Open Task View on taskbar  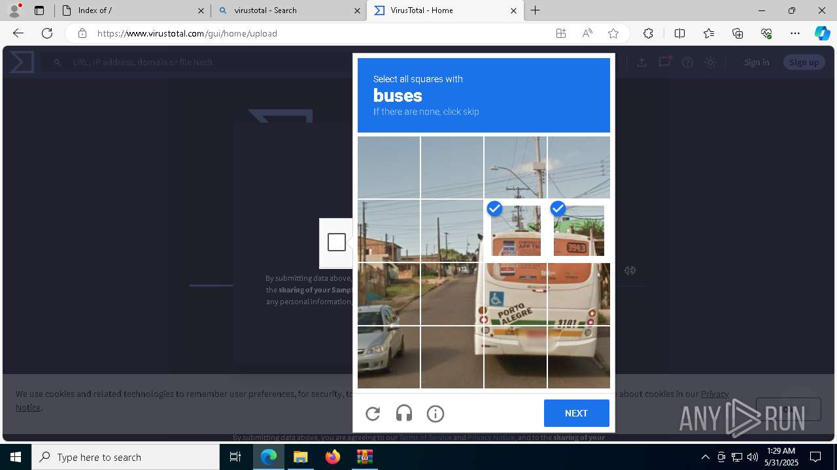click(x=235, y=457)
